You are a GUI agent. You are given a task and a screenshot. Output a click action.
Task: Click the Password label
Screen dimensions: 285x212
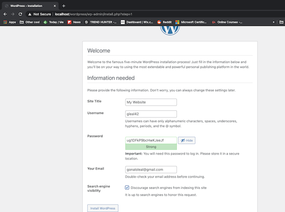point(95,136)
